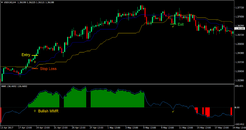Click price level 1.34380 on the axis
246x130 pixels.
click(240, 53)
